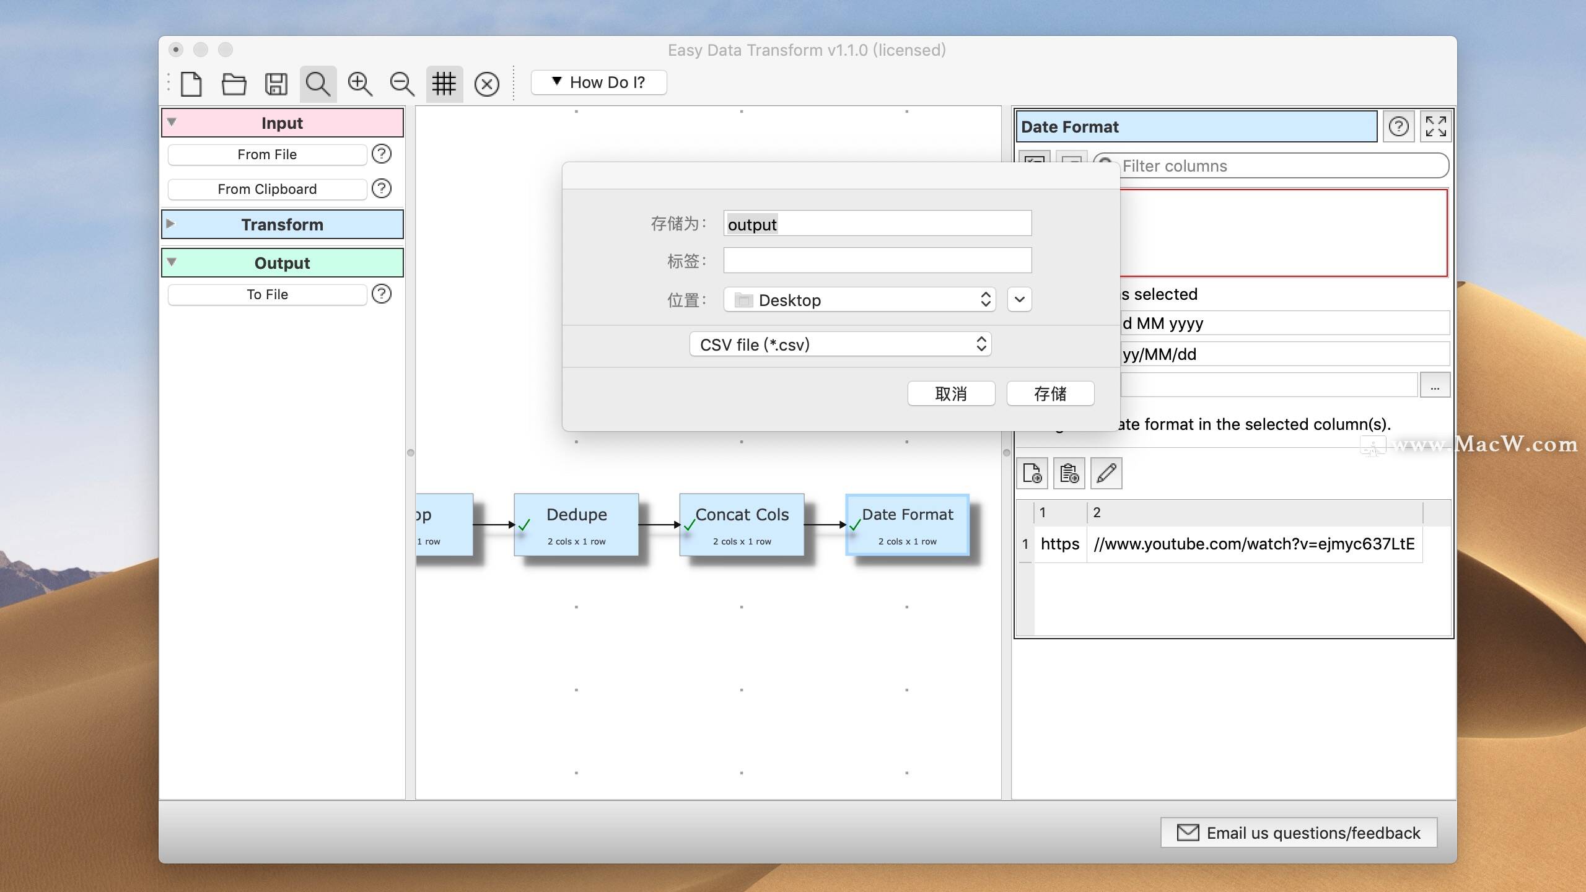Click the save-as filename field 'output'
Screen dimensions: 1586x892
coord(877,224)
